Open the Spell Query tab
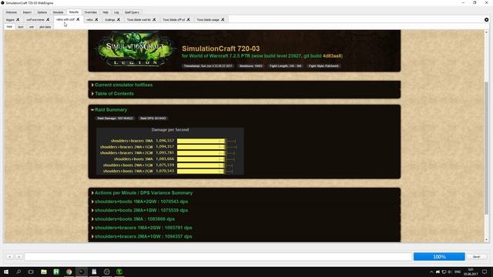493x277 pixels. click(x=132, y=12)
